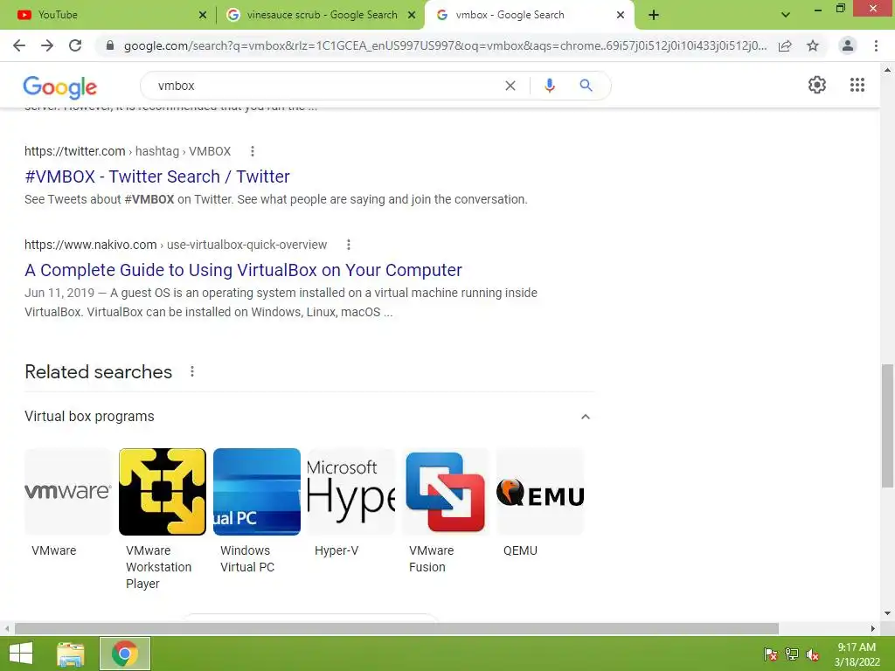Click the horizontal scrollbar thumb
The width and height of the screenshot is (895, 671).
397,629
